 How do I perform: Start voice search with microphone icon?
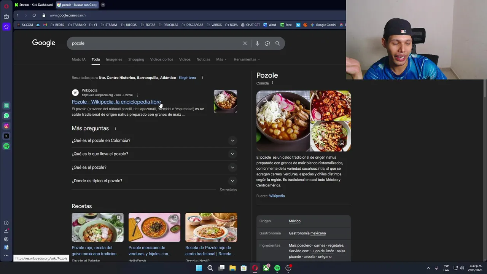pyautogui.click(x=257, y=43)
